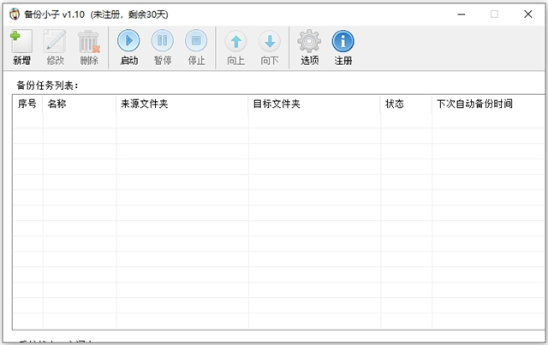
Task: Pause the backup using the 暂停 icon
Action: (163, 40)
